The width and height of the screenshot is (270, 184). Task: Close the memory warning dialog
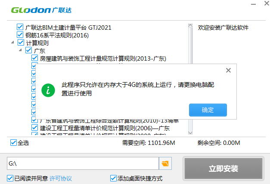pyautogui.click(x=228, y=71)
